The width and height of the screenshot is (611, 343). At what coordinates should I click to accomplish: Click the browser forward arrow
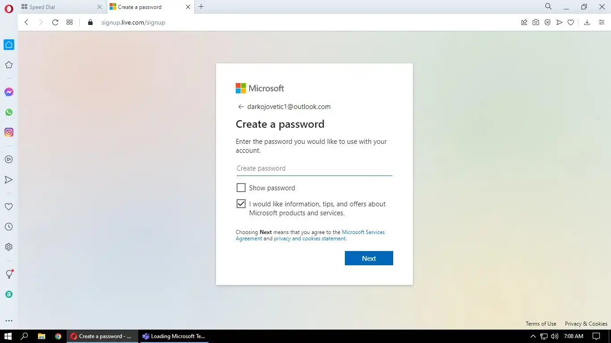click(x=41, y=22)
